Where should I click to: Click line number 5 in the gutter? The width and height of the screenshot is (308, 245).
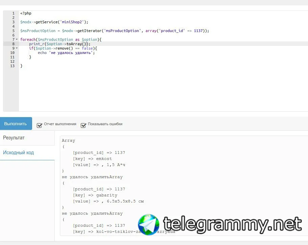pyautogui.click(x=14, y=31)
